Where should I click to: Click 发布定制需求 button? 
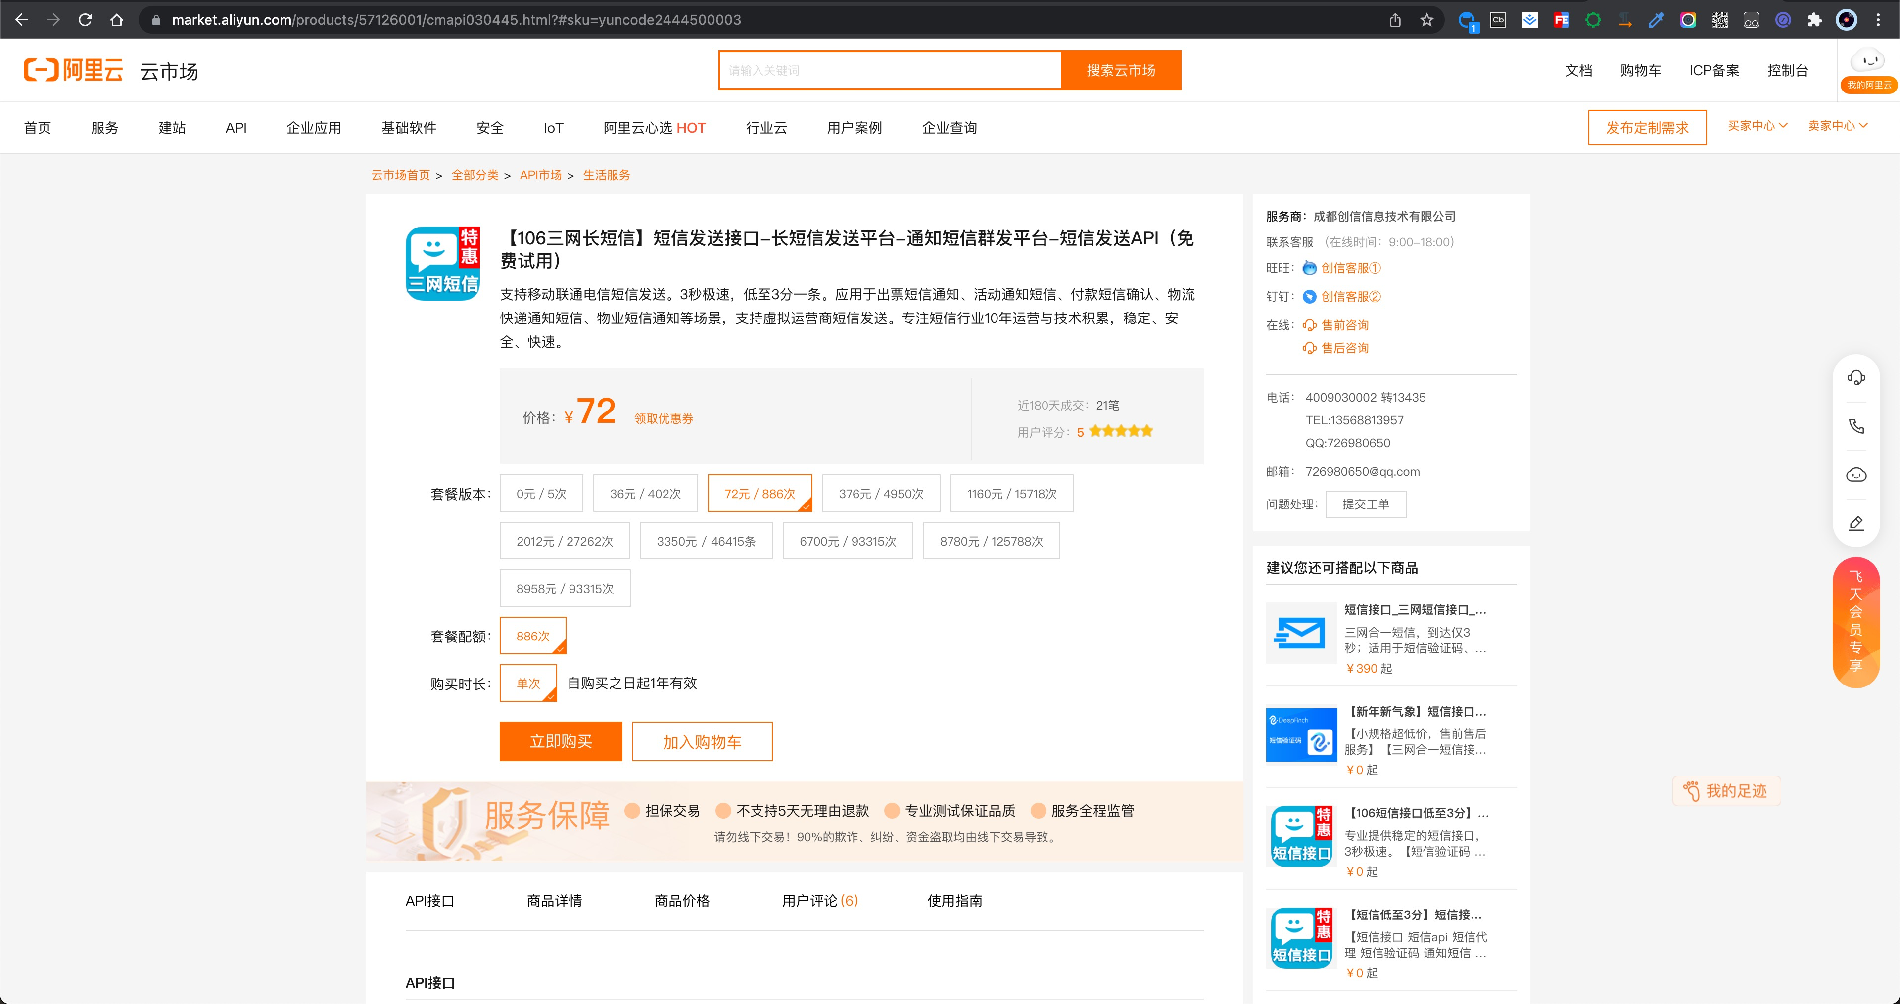[x=1647, y=128]
